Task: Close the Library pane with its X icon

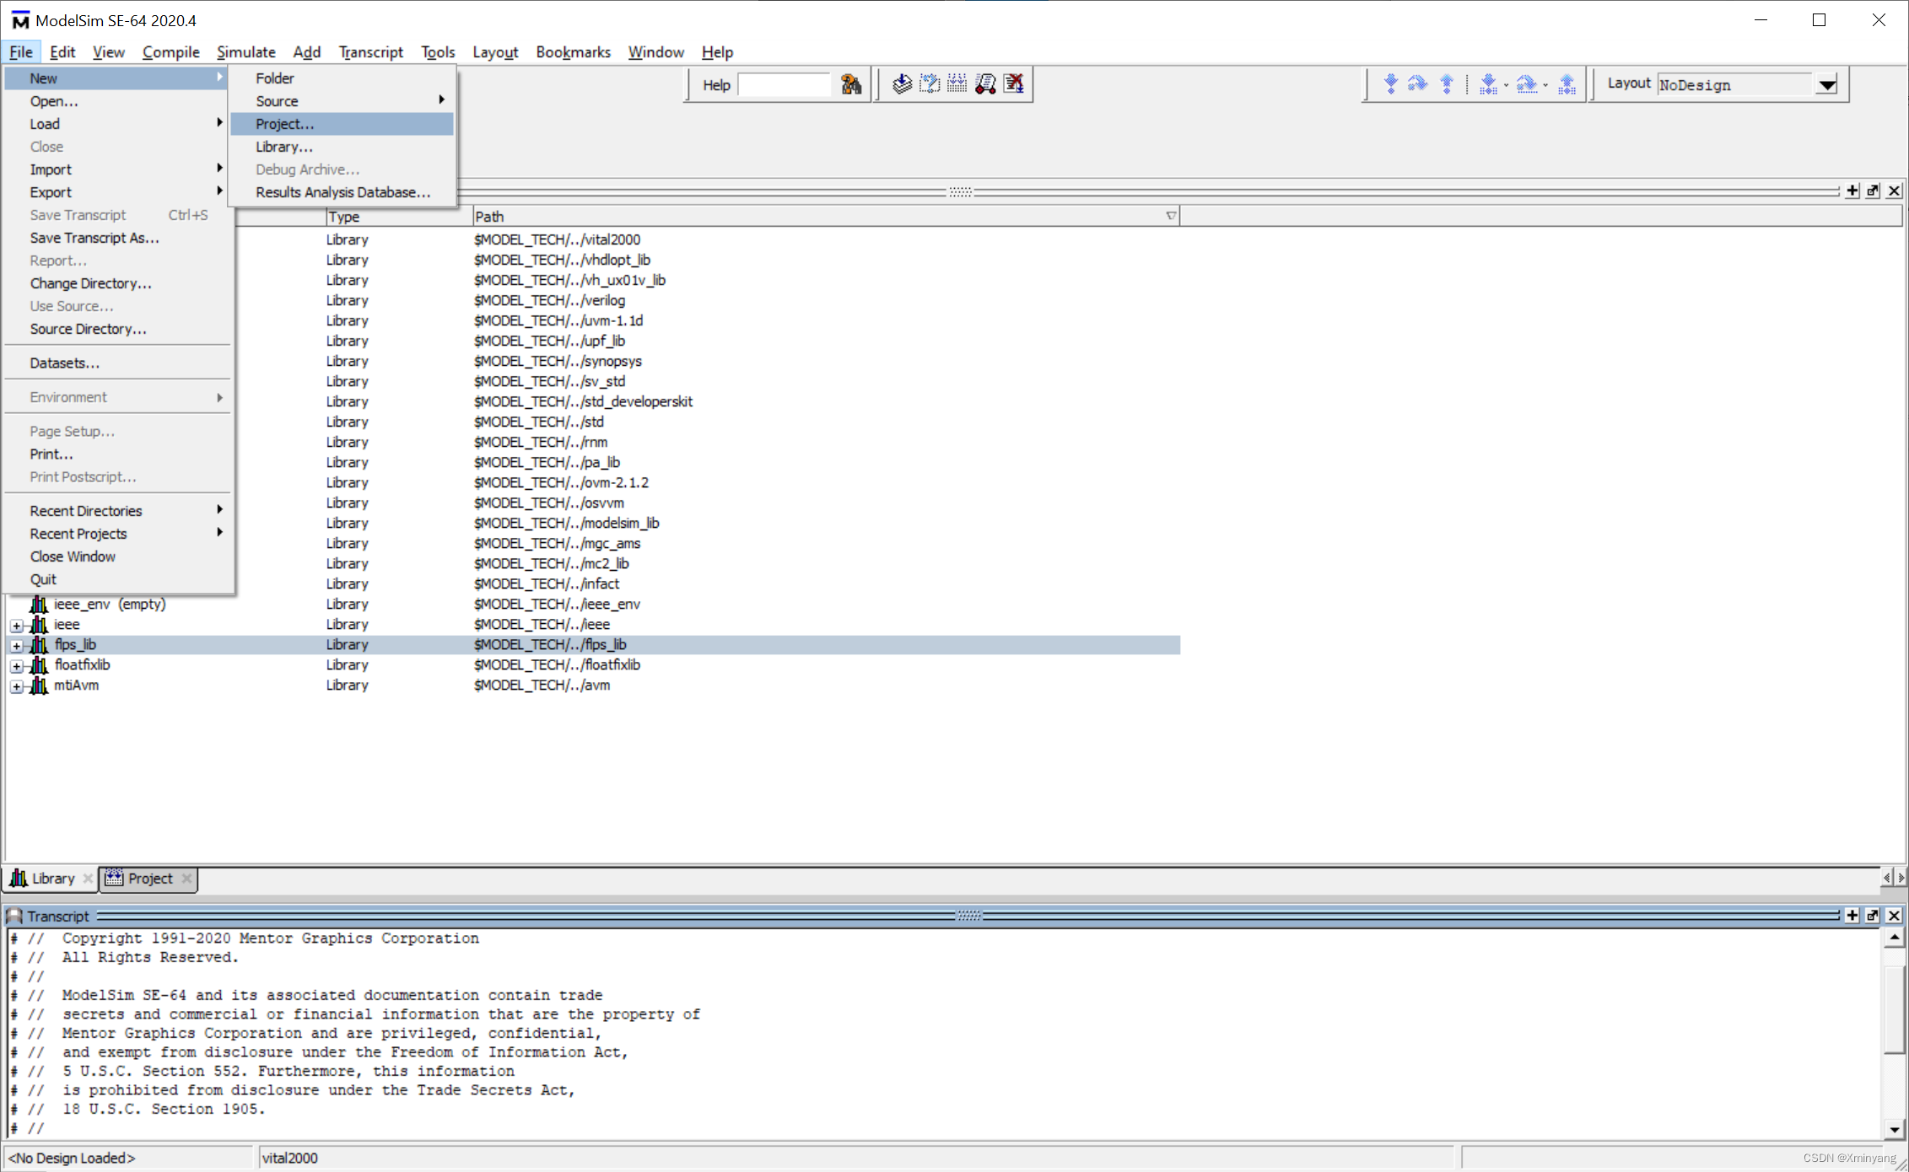Action: click(1894, 191)
